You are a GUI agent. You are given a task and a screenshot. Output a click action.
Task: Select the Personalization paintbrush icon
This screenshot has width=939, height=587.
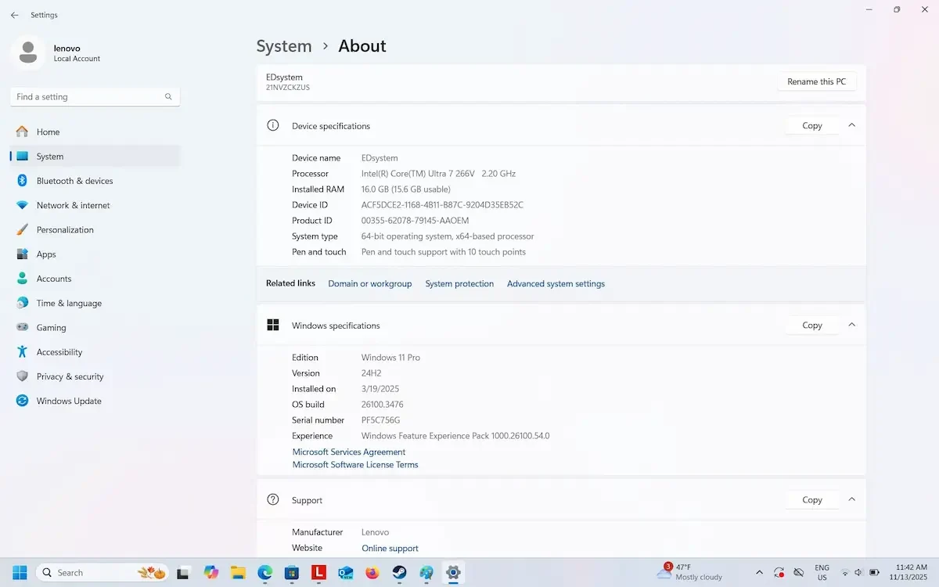(22, 229)
